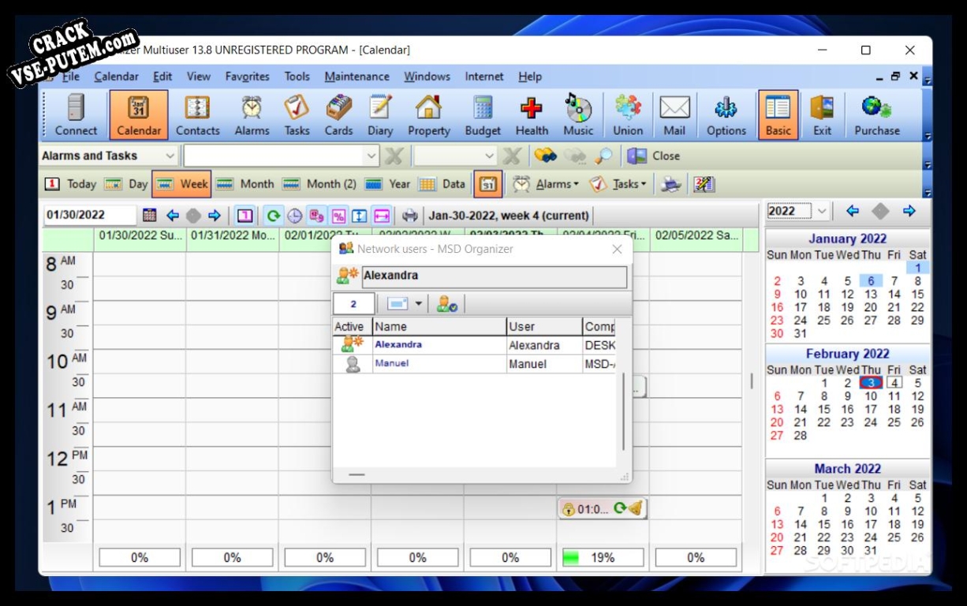Open the Edit menu
This screenshot has height=606, width=967.
click(x=162, y=76)
